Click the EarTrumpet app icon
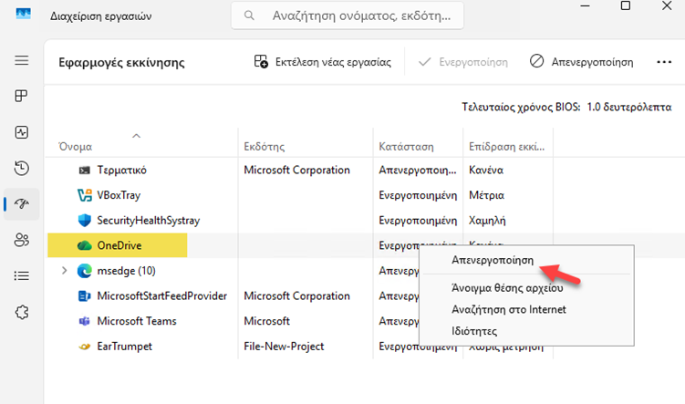Viewport: 685px width, 404px height. pyautogui.click(x=85, y=347)
